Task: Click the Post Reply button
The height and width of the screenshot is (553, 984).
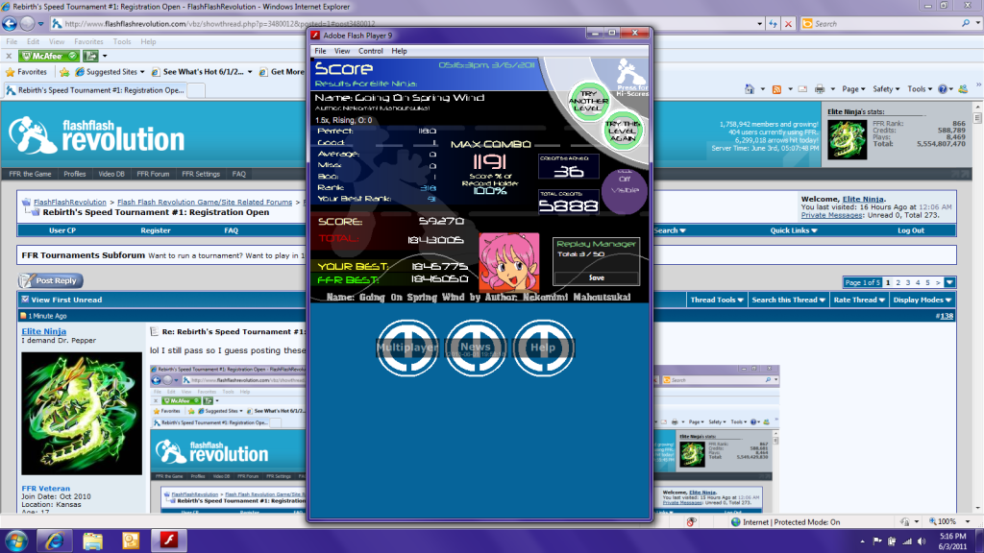Action: point(51,280)
